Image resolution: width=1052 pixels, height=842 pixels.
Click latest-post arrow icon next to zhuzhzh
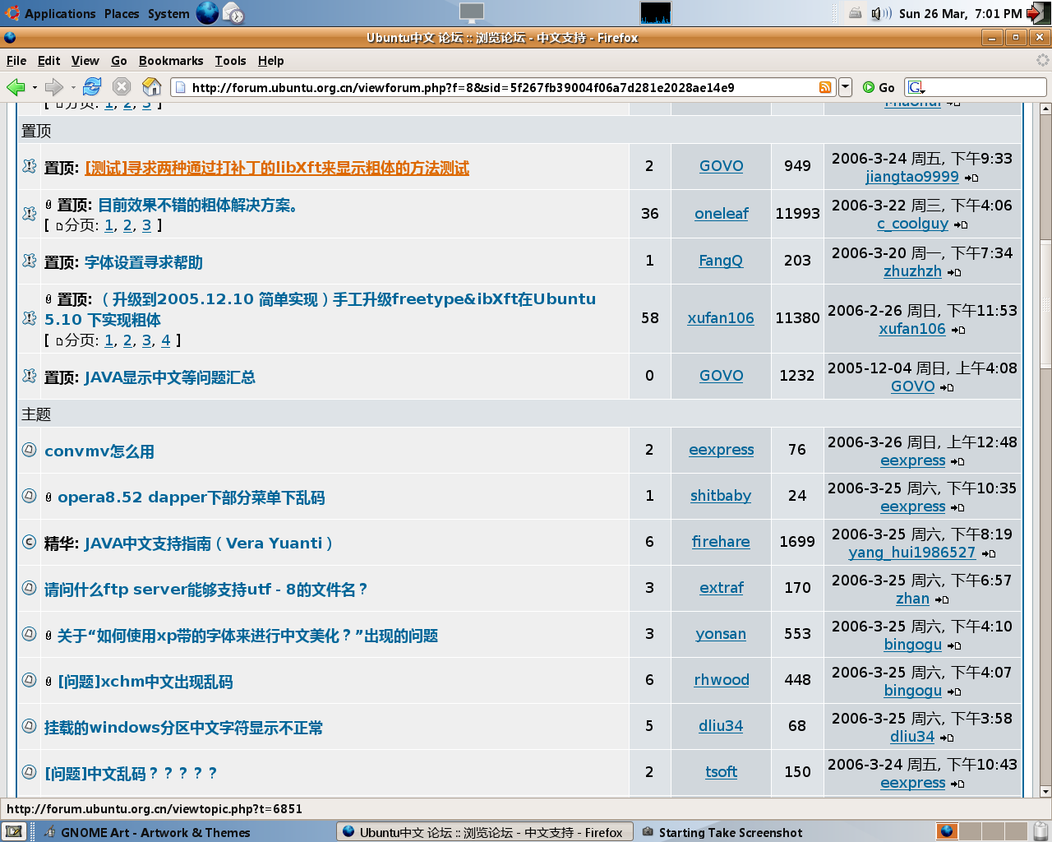coord(954,272)
